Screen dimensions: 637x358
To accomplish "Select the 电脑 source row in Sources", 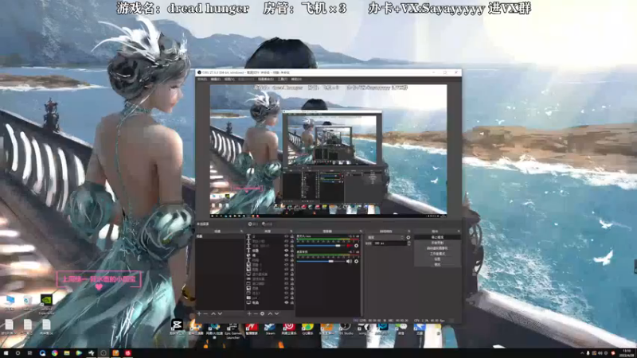I will pos(270,303).
